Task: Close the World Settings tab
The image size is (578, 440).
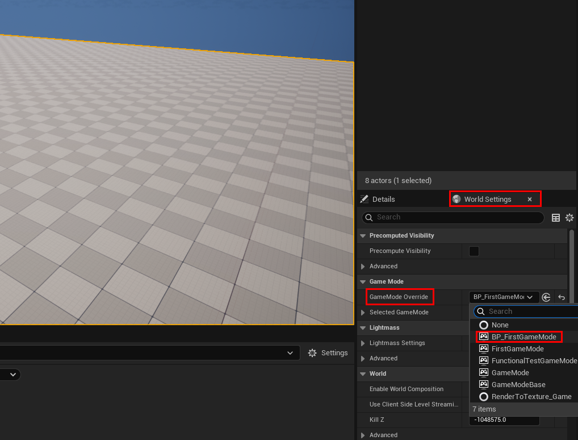Action: (x=530, y=200)
